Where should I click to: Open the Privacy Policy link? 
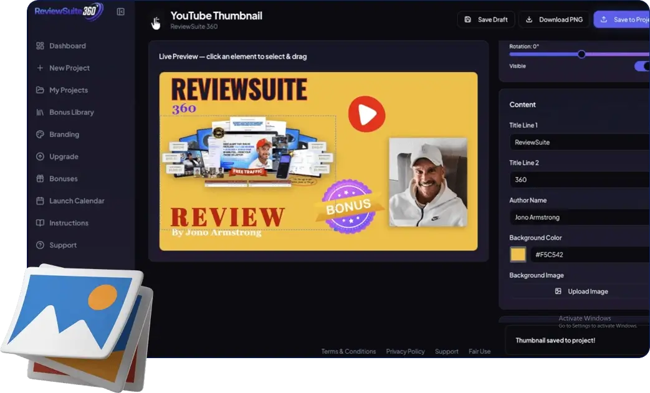point(405,351)
